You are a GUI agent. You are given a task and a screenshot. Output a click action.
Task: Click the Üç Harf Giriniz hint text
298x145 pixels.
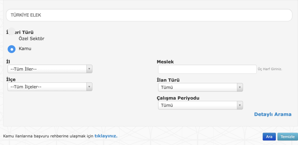270,69
